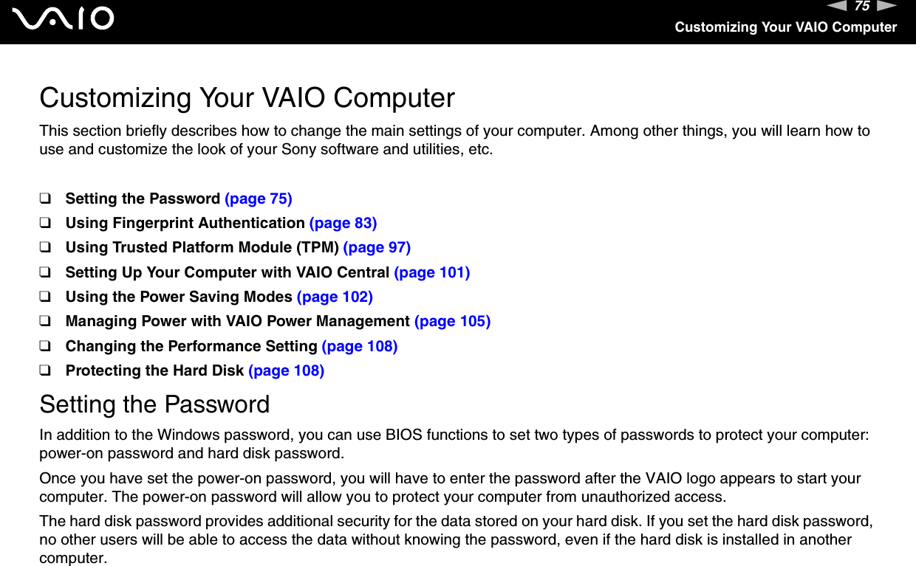Go to Power Saving Modes (page 102)
916x566 pixels.
coord(335,297)
